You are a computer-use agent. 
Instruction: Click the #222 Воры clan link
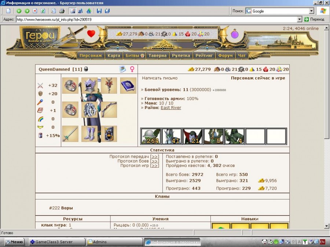[x=61, y=208]
